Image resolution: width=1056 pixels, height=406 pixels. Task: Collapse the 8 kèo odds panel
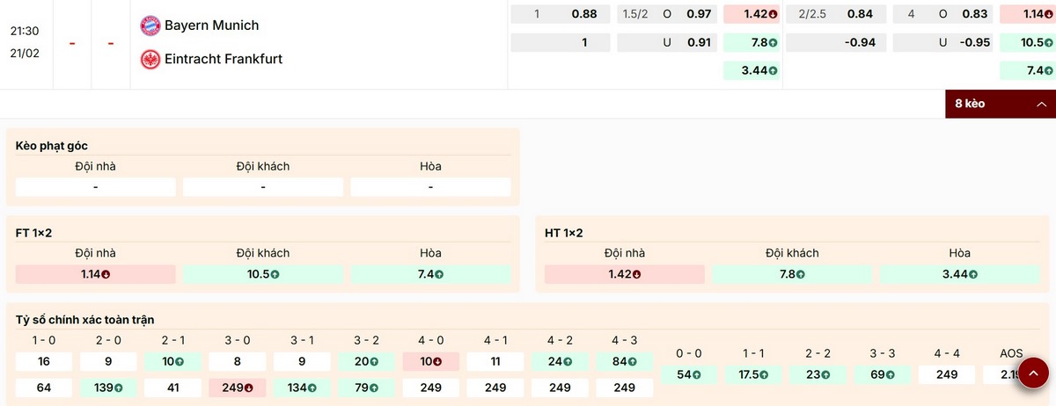tap(1000, 104)
